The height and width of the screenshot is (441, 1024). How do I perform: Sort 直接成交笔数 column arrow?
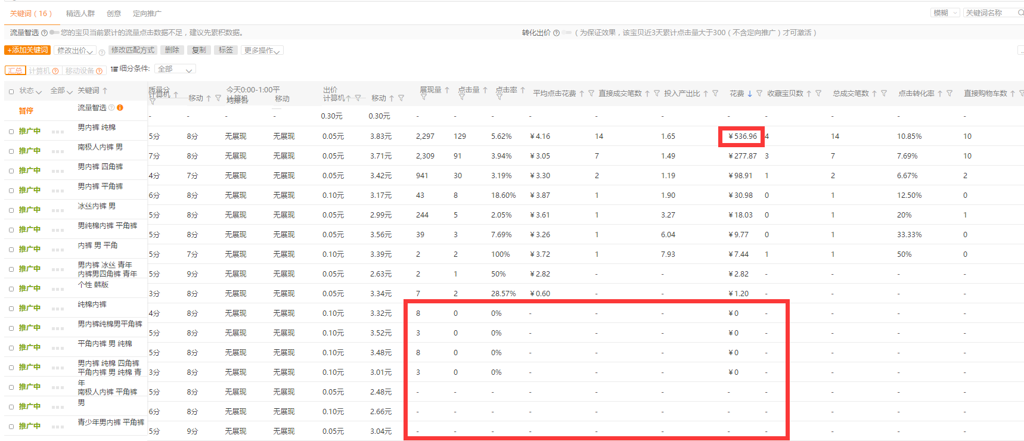(647, 94)
